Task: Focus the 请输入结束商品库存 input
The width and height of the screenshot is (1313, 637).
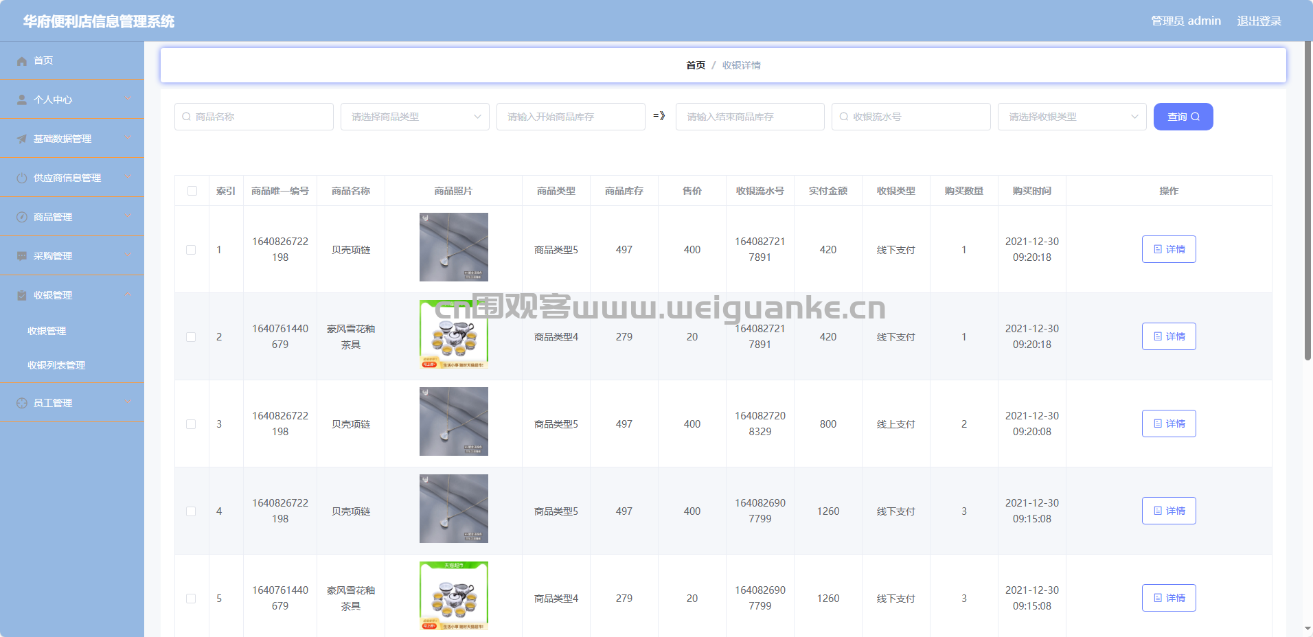Action: (750, 117)
